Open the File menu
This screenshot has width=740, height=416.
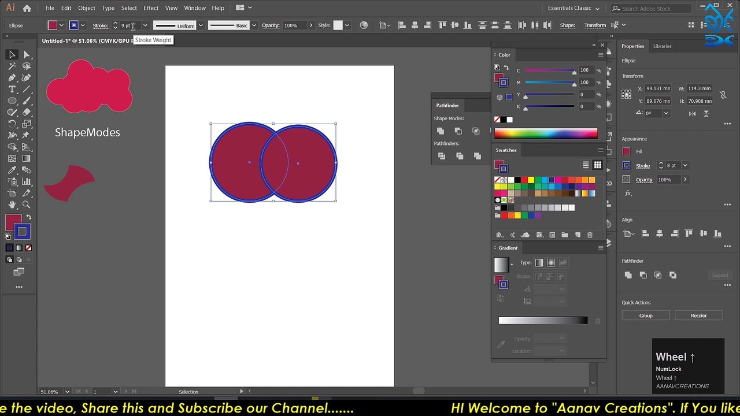point(50,8)
